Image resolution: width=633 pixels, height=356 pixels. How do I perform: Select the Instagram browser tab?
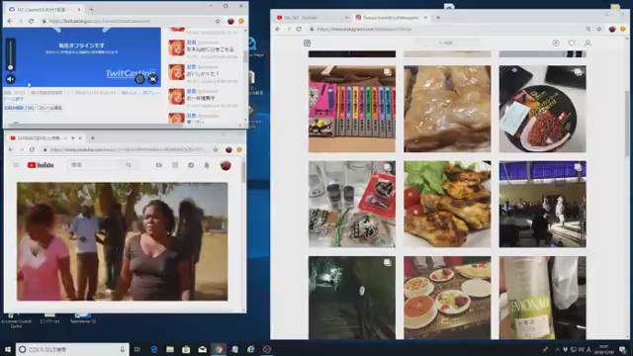(x=391, y=18)
